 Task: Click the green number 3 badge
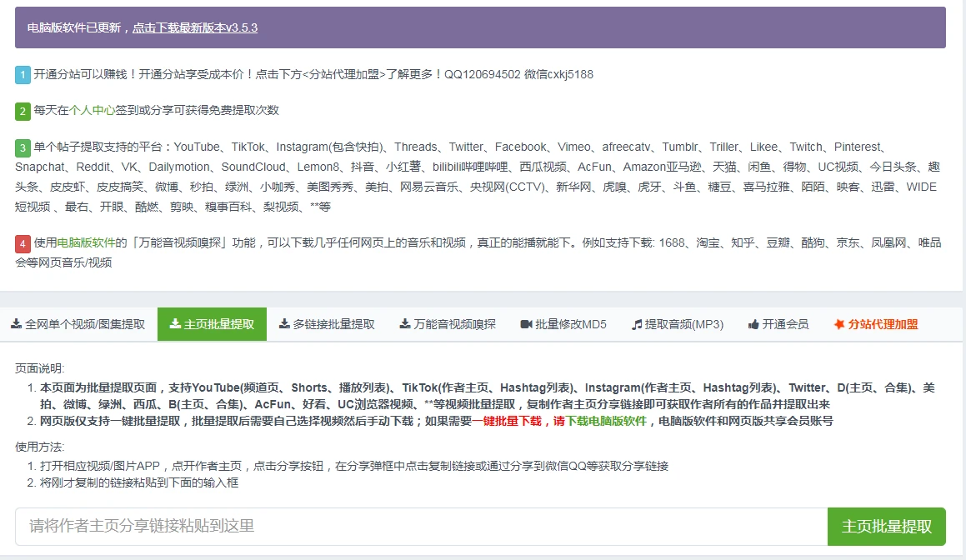point(23,147)
